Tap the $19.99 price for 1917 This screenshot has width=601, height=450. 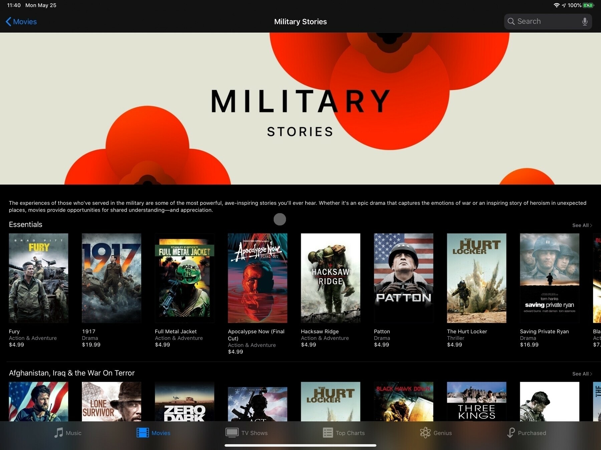point(91,345)
